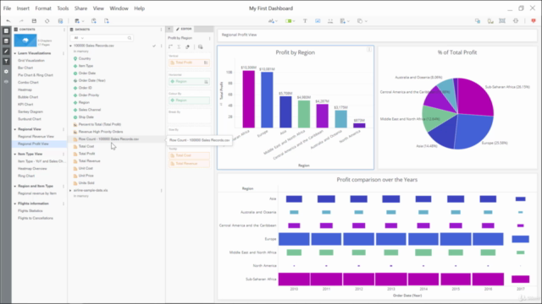Click the Sub-Saharan Africa bar in chart
Screen dimensions: 542x304
pos(248,100)
